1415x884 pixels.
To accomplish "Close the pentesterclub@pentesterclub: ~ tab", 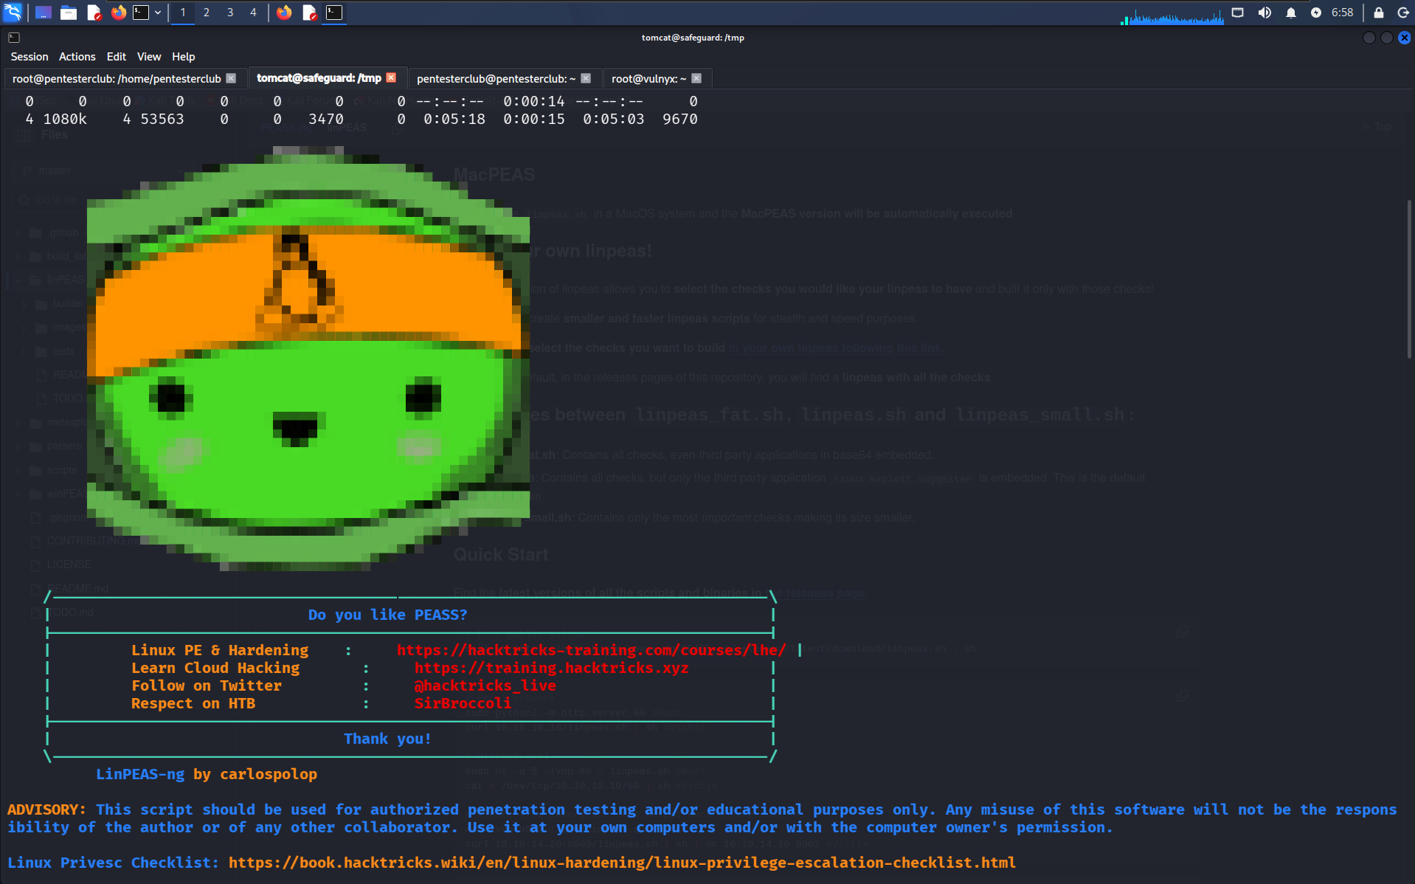I will (x=586, y=78).
